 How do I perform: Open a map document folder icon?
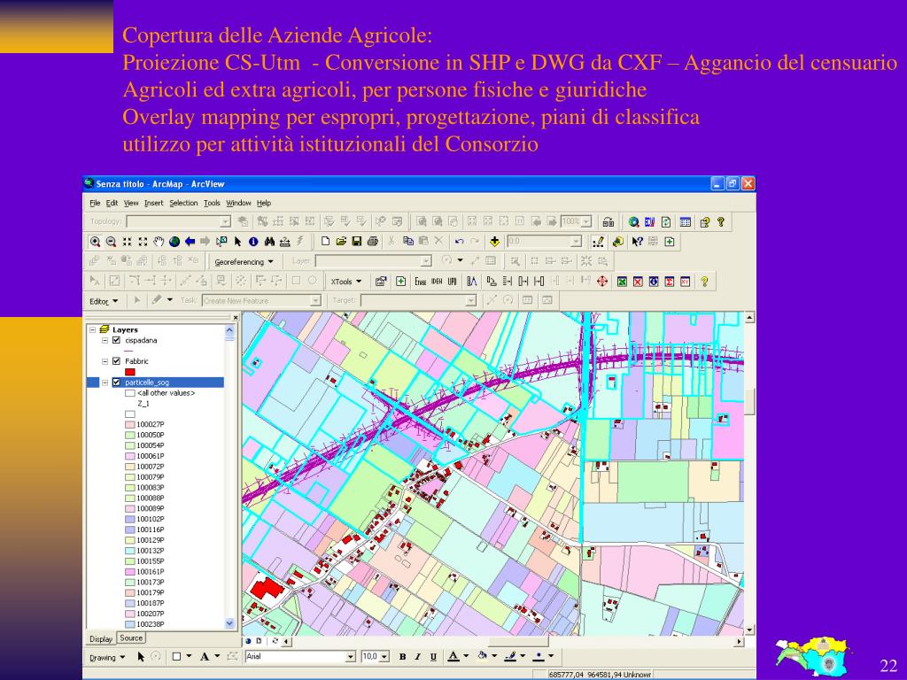point(341,241)
